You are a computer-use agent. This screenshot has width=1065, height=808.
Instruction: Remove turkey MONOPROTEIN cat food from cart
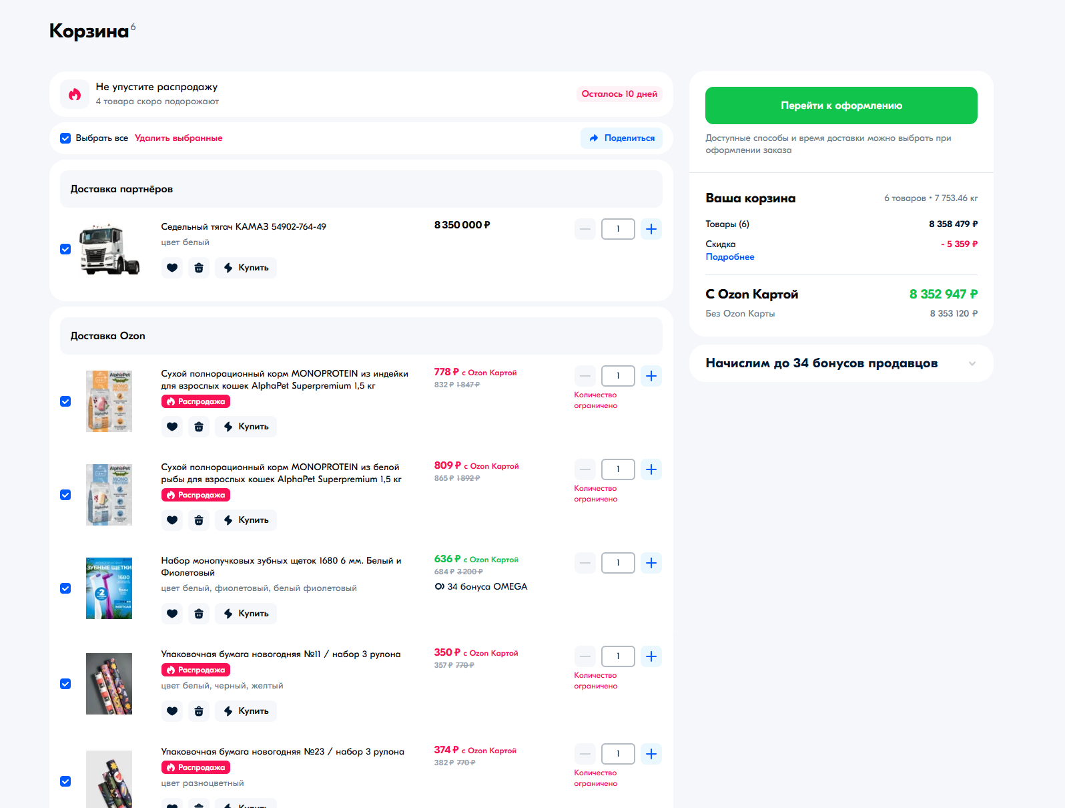(x=199, y=427)
